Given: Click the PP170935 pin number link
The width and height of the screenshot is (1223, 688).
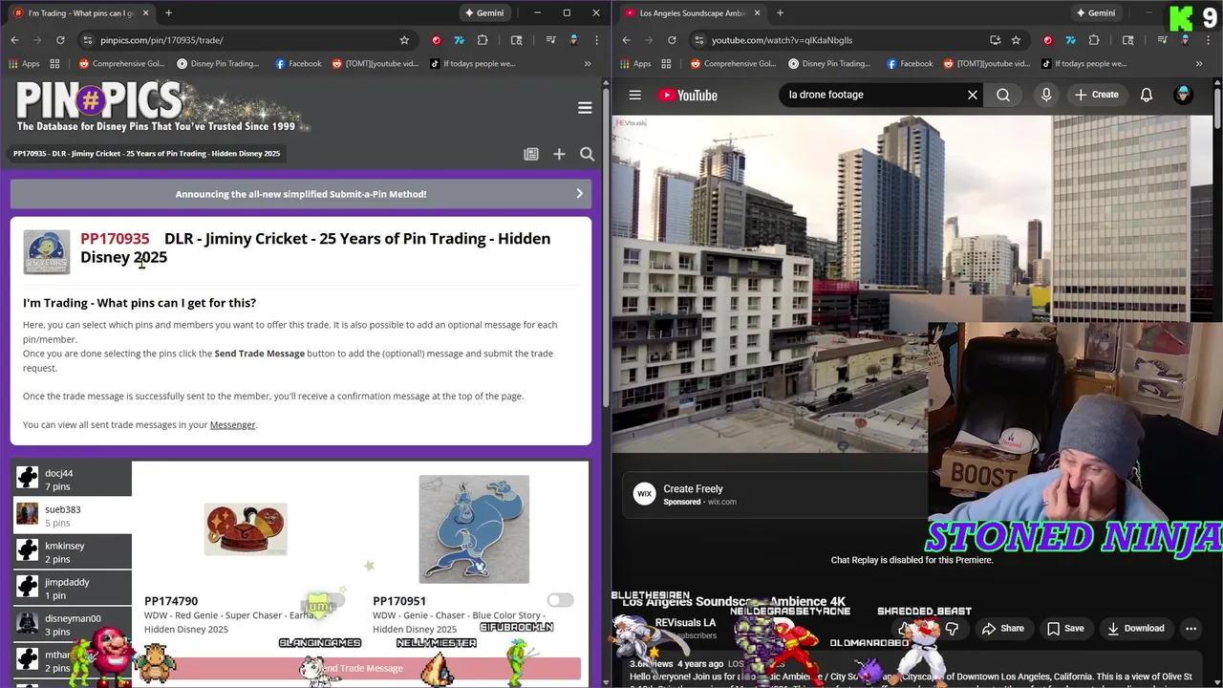Looking at the screenshot, I should pos(115,239).
